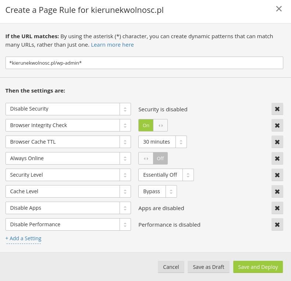Screen dimensions: 291x281
Task: Open the Bypass cache level dropdown
Action: (x=157, y=191)
